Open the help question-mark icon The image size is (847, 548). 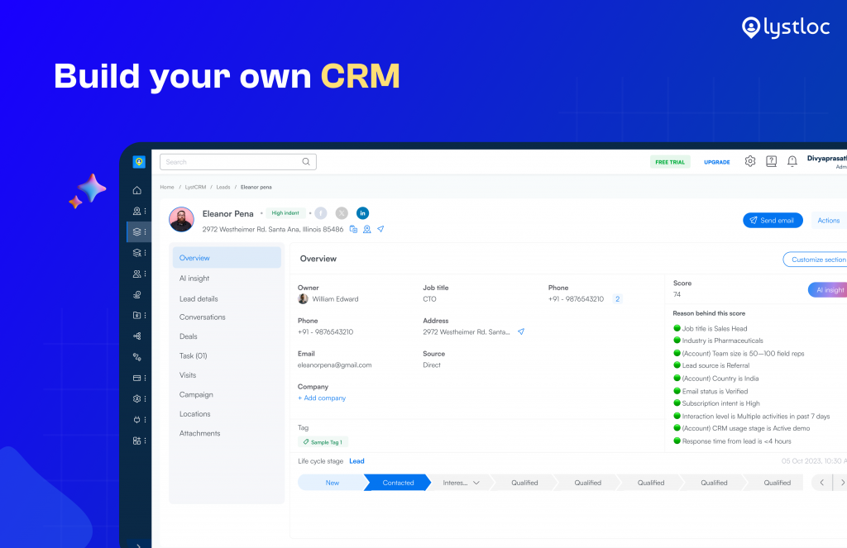coord(772,161)
